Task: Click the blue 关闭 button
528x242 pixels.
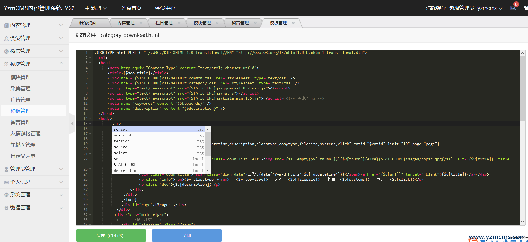Action: (187, 236)
